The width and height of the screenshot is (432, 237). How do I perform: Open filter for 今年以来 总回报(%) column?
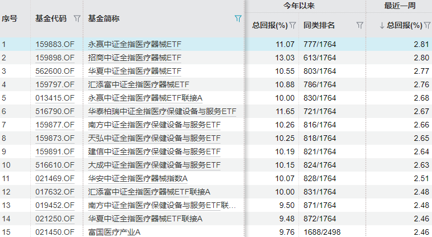293,26
